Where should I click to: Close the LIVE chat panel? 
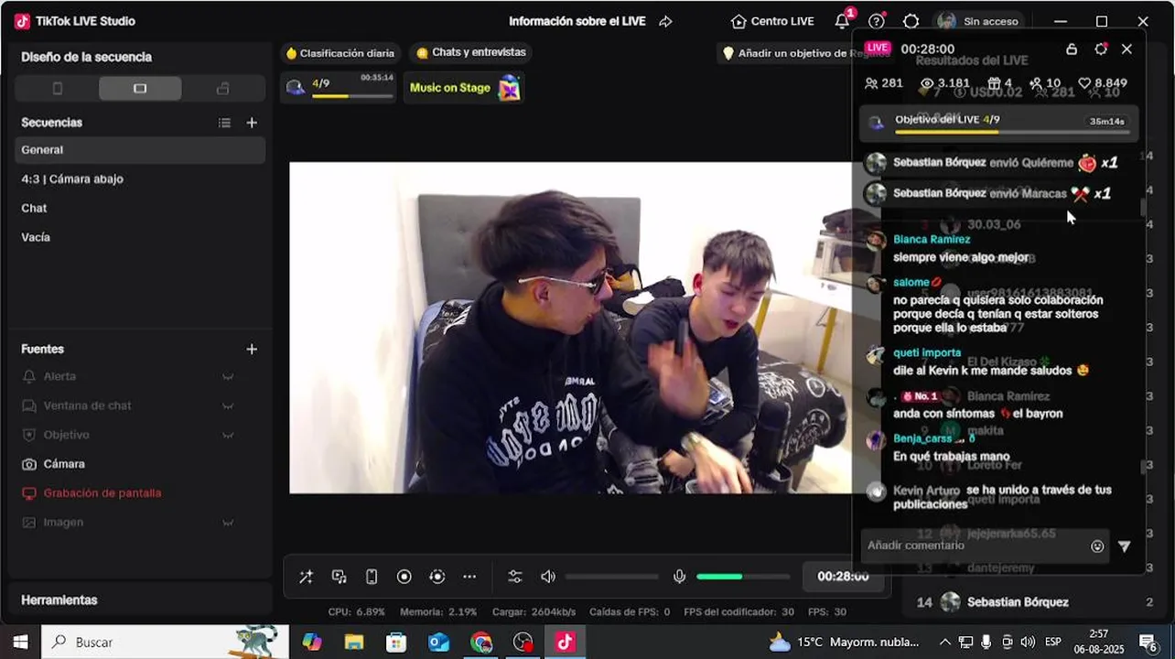(x=1126, y=49)
